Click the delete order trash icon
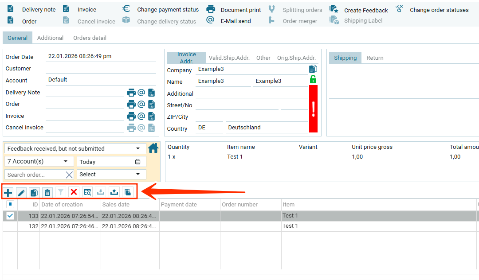This screenshot has width=479, height=280. point(47,192)
